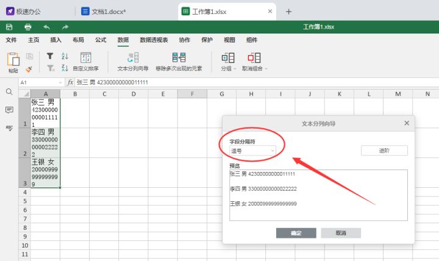The height and width of the screenshot is (261, 439).
Task: Click the fx insert function icon
Action: pyautogui.click(x=70, y=82)
